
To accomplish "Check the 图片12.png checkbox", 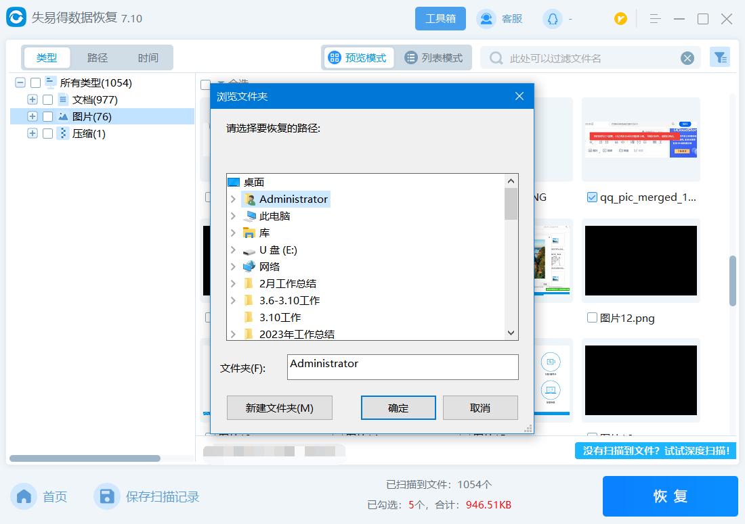I will point(592,318).
